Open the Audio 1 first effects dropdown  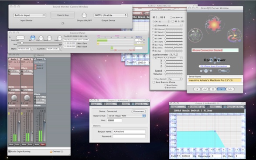click(x=15, y=71)
